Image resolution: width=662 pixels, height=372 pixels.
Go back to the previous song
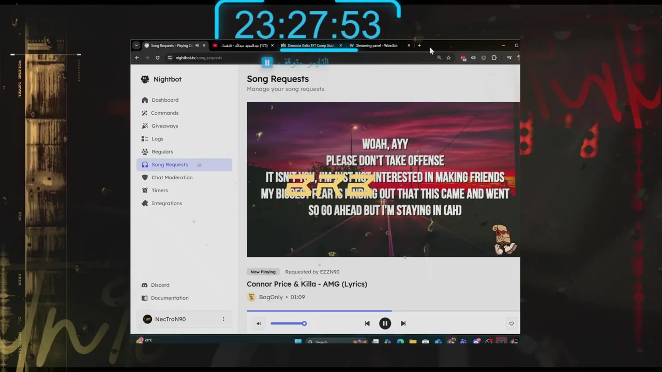(x=367, y=323)
